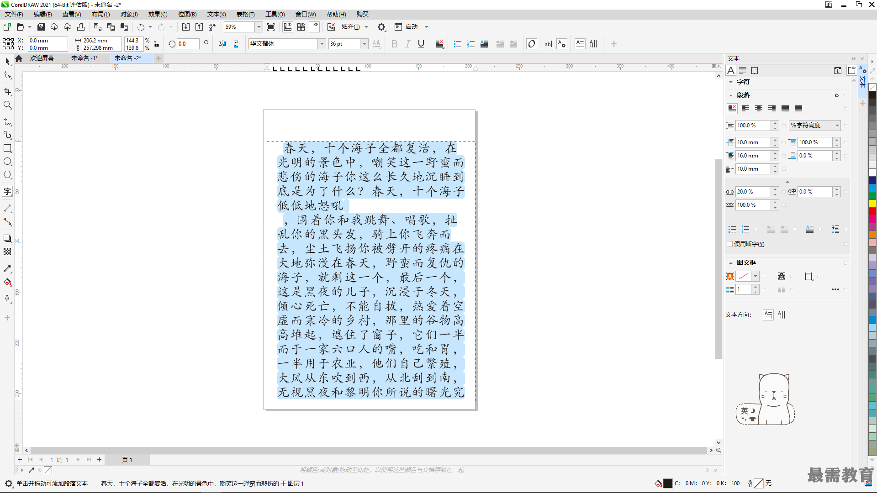This screenshot has width=877, height=493.
Task: Open the 贴齐 snap dropdown
Action: point(366,27)
